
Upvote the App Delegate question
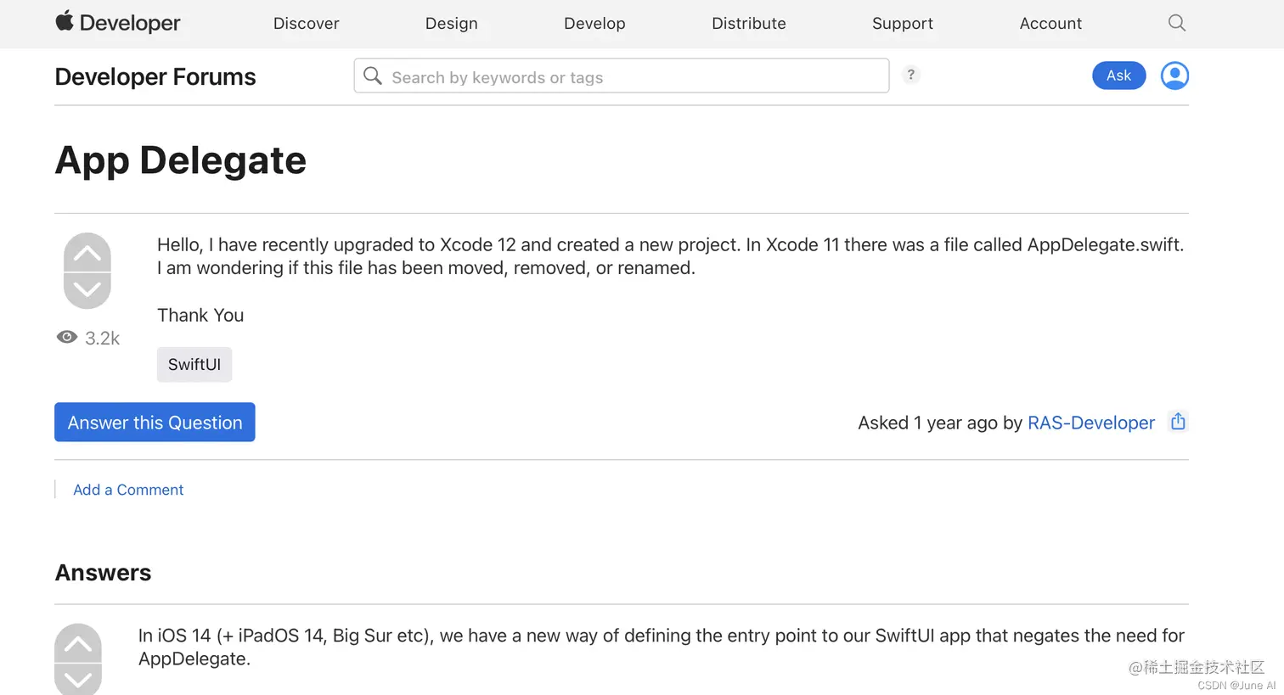click(x=87, y=253)
